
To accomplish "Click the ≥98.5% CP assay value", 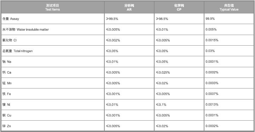I will [162, 19].
